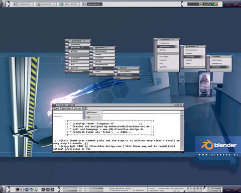This screenshot has height=193, width=241.
Task: Expand System in the button-style popup menu
Action: [x=78, y=68]
